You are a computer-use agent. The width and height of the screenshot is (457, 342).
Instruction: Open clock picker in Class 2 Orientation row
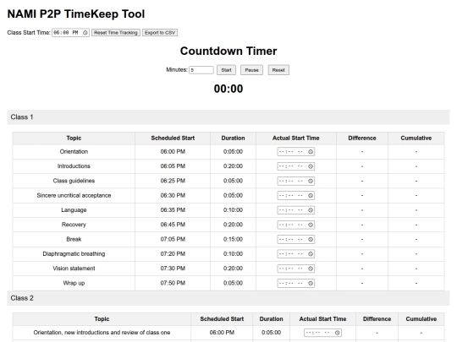338,333
